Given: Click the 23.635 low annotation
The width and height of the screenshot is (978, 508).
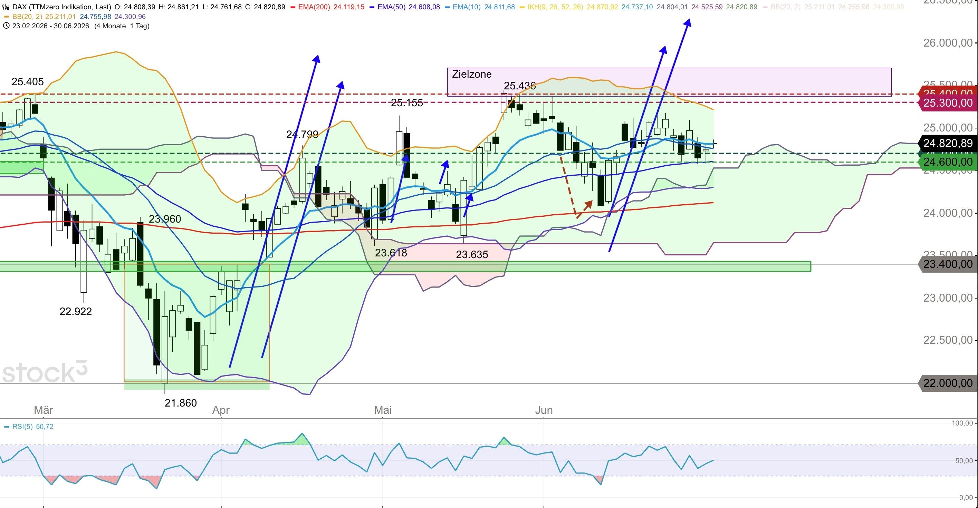Looking at the screenshot, I should click(x=472, y=254).
